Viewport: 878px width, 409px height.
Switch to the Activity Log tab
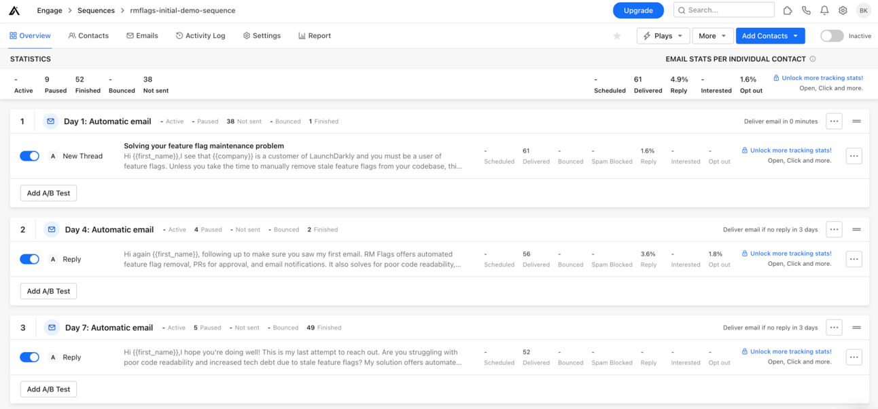coord(200,36)
